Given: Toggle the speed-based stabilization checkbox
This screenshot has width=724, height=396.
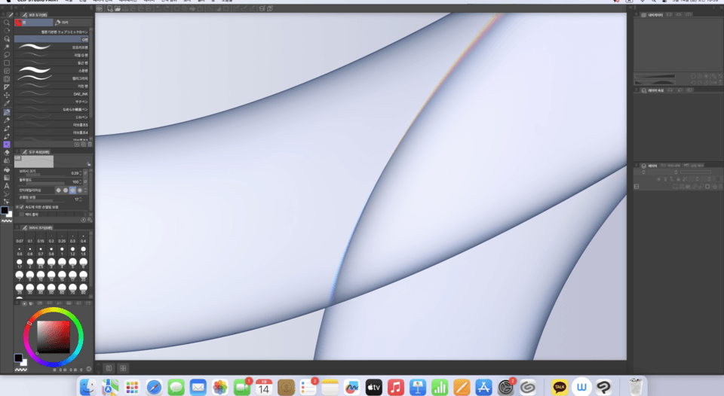Looking at the screenshot, I should pyautogui.click(x=21, y=207).
